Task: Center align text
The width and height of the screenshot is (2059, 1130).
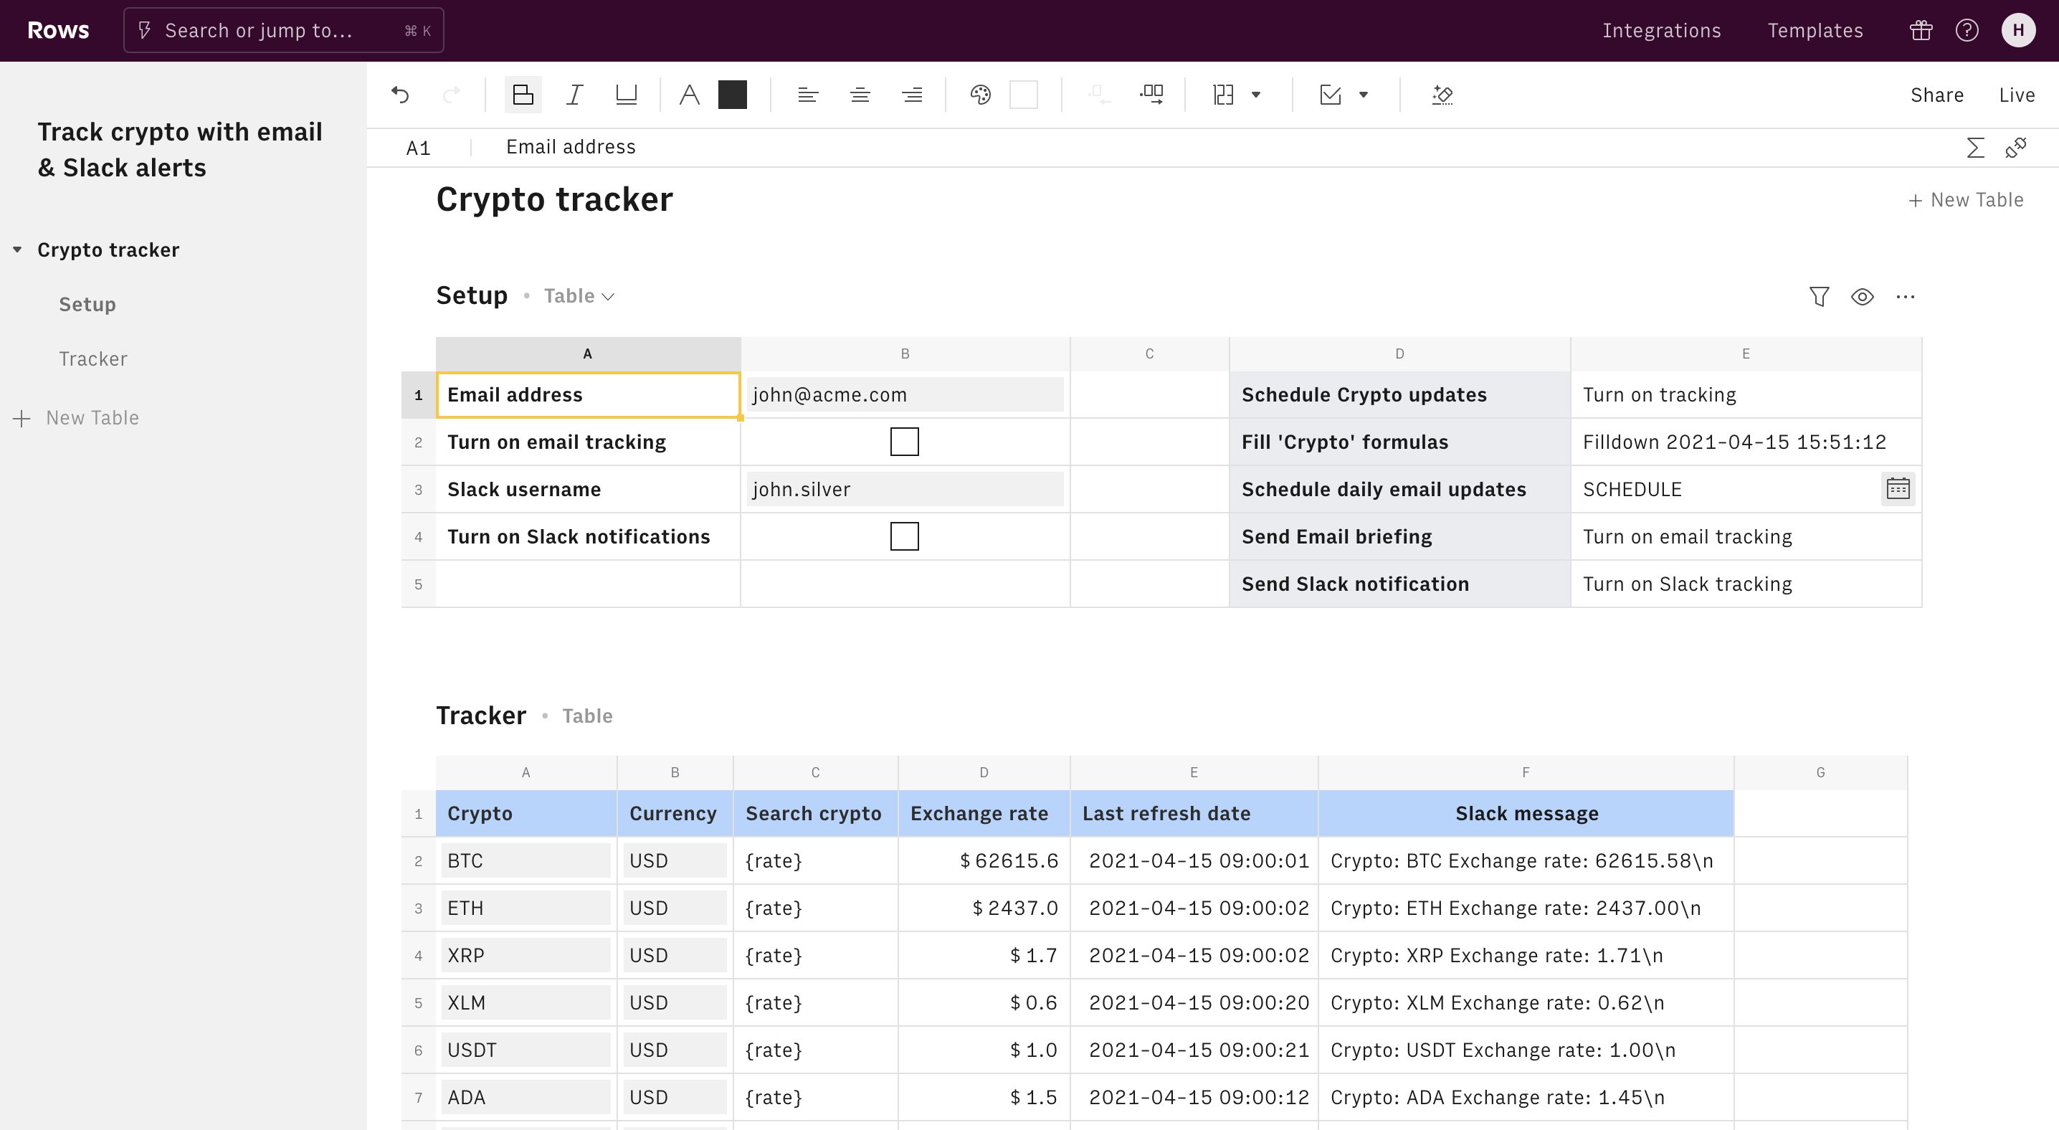Action: click(x=860, y=95)
